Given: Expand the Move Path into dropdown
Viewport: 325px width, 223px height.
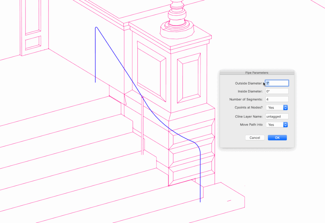Looking at the screenshot, I should point(277,124).
